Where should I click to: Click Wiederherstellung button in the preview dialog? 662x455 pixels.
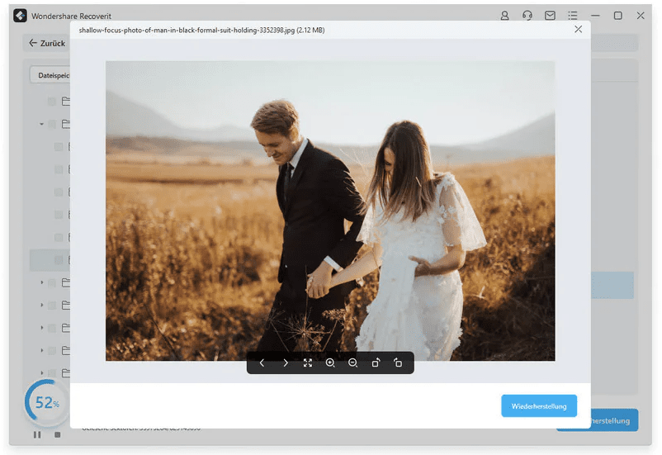pos(538,406)
